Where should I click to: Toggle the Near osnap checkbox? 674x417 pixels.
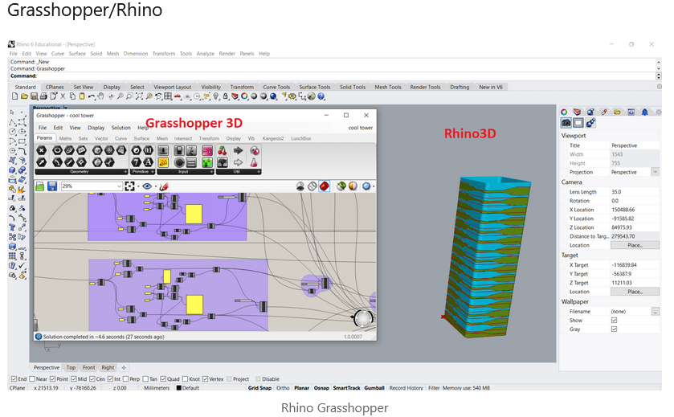(35, 378)
